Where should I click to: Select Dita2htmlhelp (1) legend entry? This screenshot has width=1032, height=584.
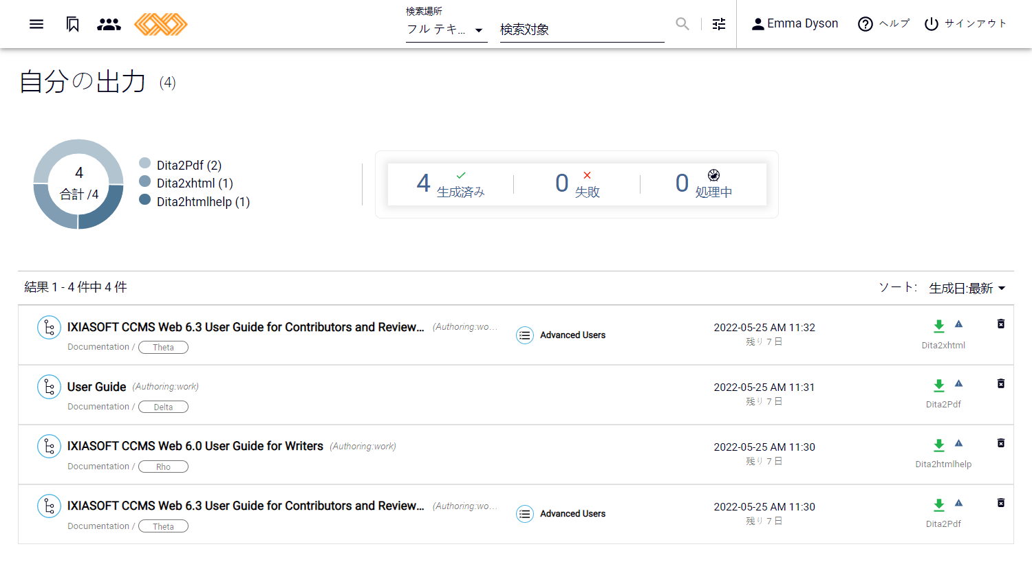click(x=194, y=201)
